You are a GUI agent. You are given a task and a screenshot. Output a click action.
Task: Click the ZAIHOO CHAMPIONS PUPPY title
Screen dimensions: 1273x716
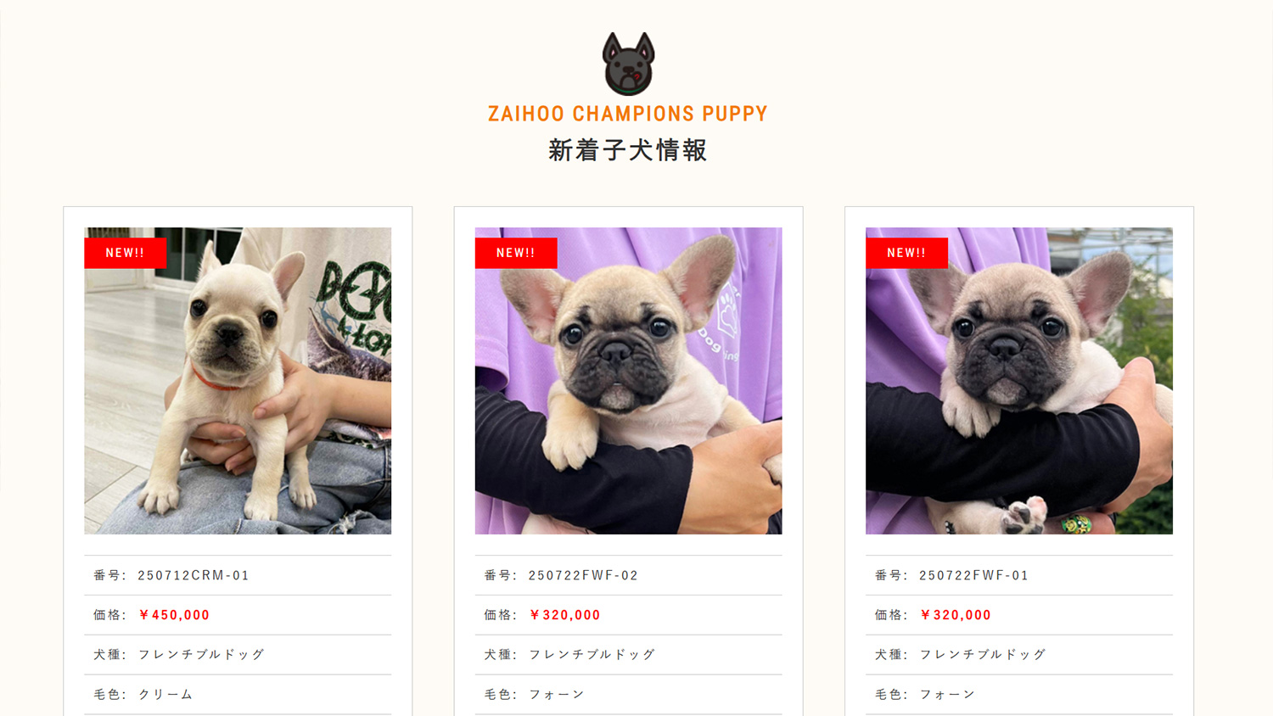point(628,114)
